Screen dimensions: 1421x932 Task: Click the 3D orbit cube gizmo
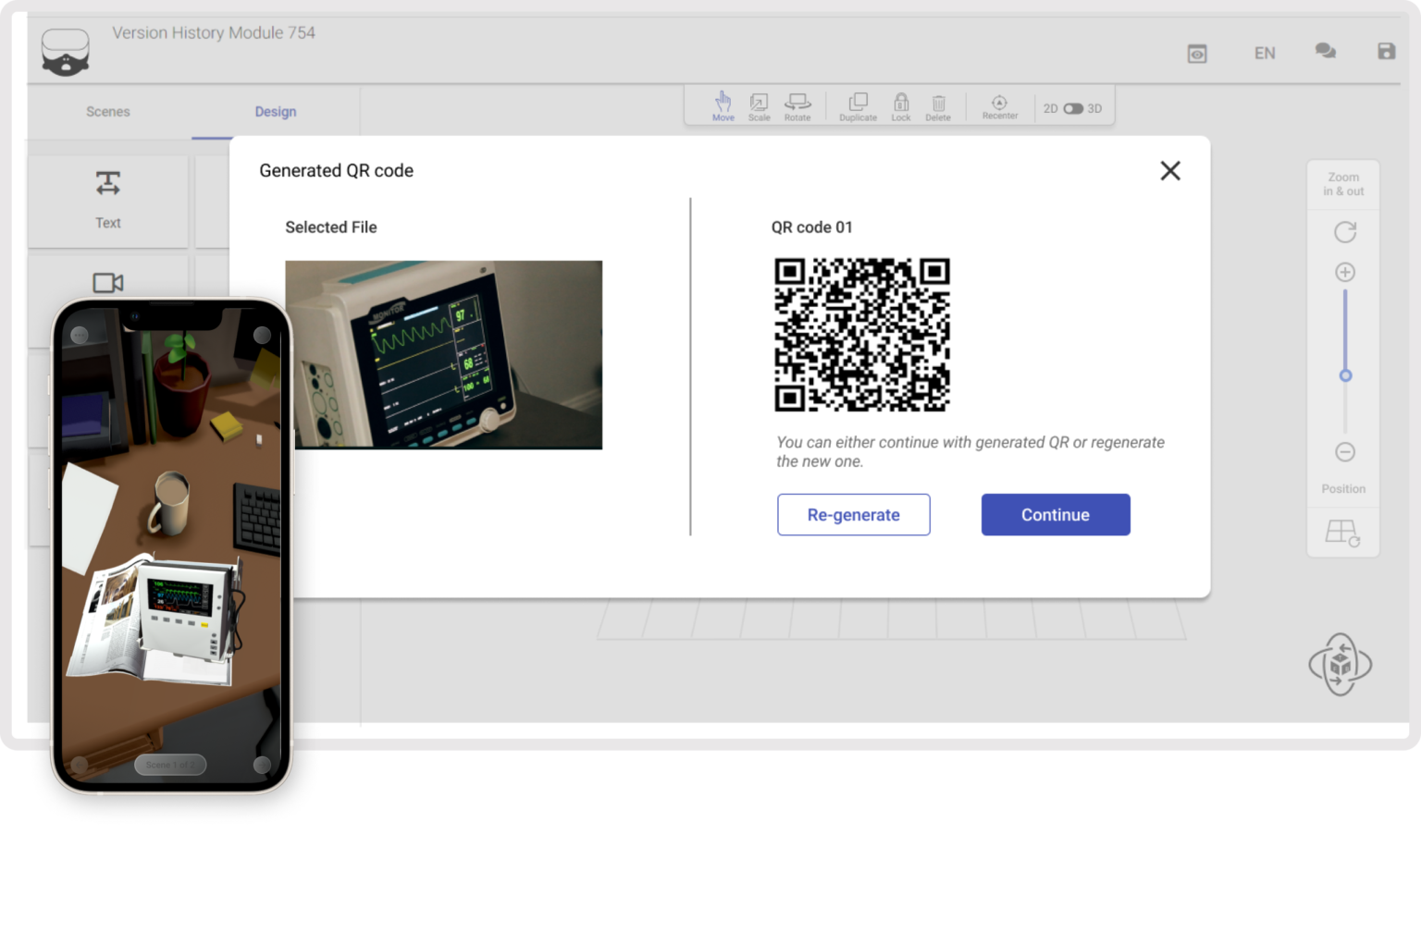pyautogui.click(x=1340, y=665)
